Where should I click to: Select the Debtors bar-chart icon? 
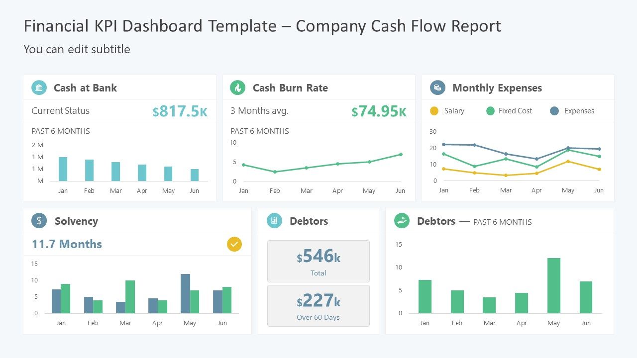pyautogui.click(x=274, y=221)
